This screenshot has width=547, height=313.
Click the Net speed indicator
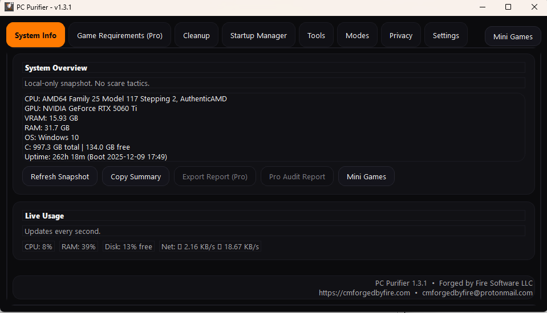pos(210,246)
